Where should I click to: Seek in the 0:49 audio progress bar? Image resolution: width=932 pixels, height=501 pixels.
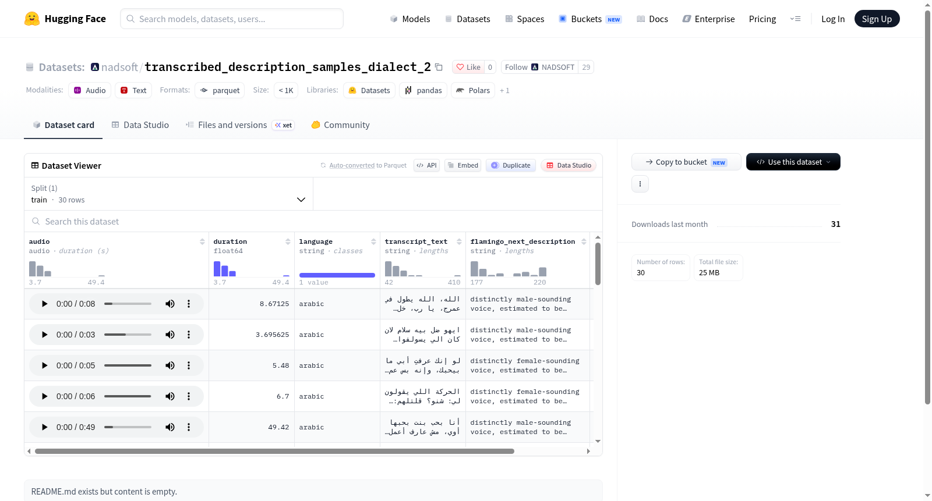click(128, 427)
